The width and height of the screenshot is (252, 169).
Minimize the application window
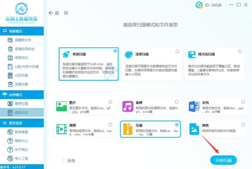point(231,5)
